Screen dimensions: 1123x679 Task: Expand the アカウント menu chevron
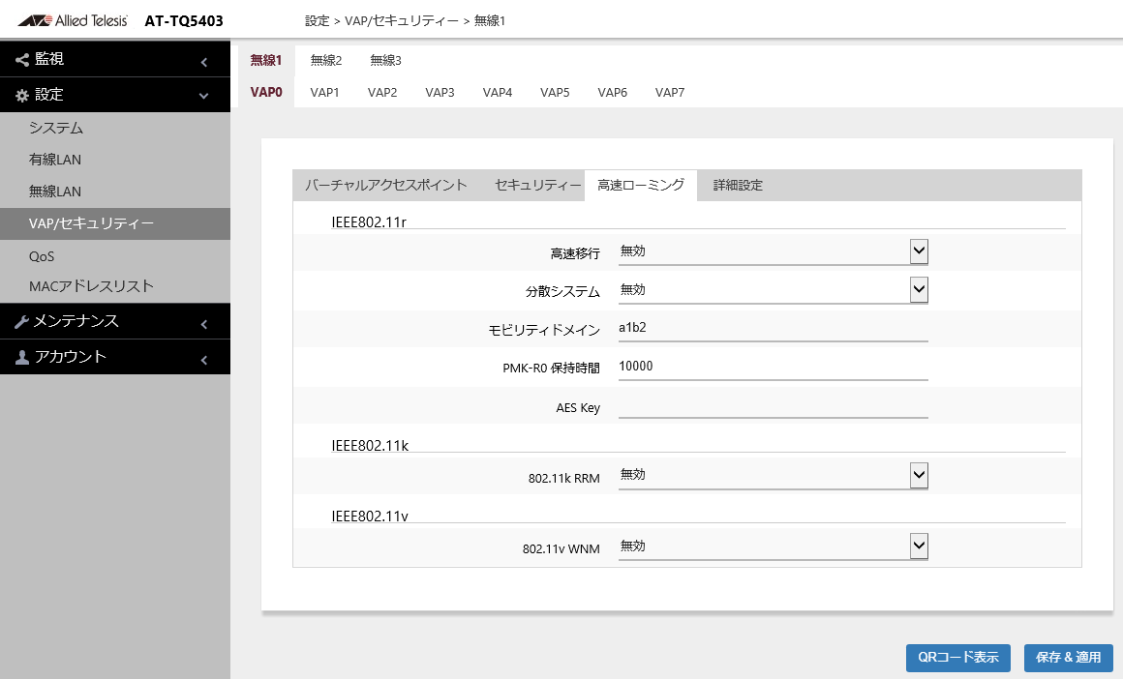pyautogui.click(x=204, y=360)
